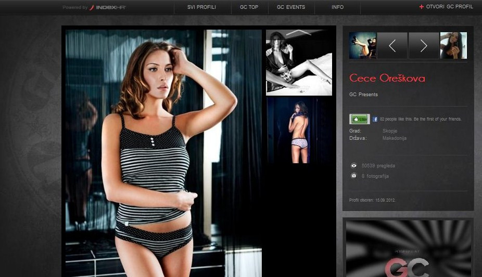482x277 pixels.
Task: Go to the GC TOP section
Action: [249, 7]
